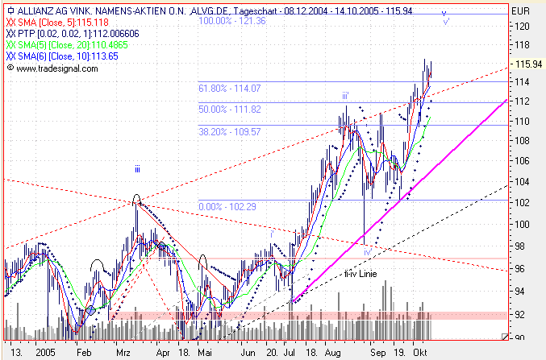Click the 50.00% - 111.82 Fibonacci label
This screenshot has height=360, width=546.
tap(230, 110)
